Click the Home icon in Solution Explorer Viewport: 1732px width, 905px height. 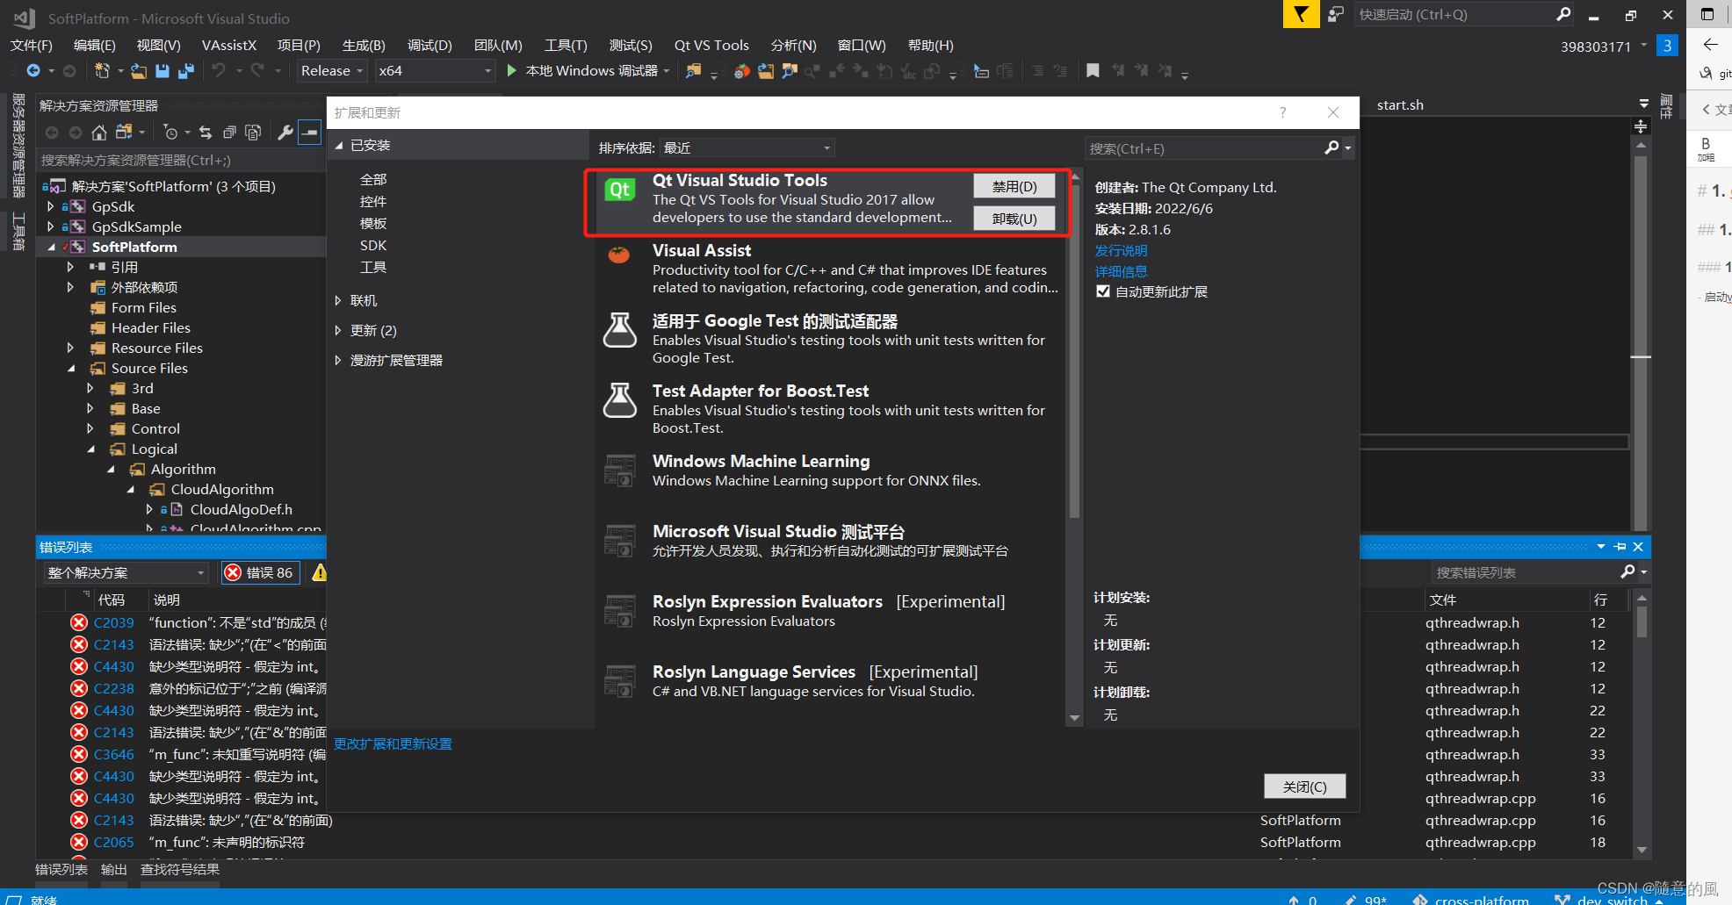[99, 133]
